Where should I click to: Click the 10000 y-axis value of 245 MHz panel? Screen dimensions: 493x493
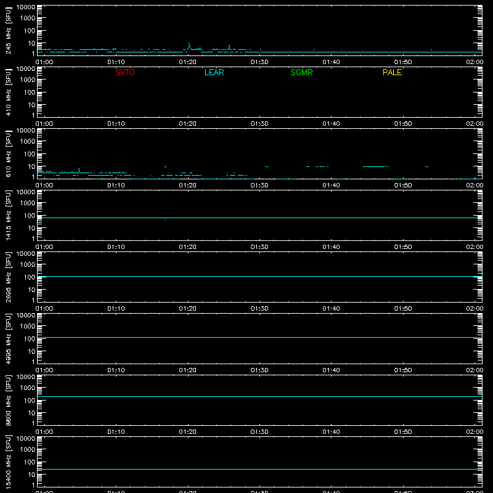click(x=26, y=7)
